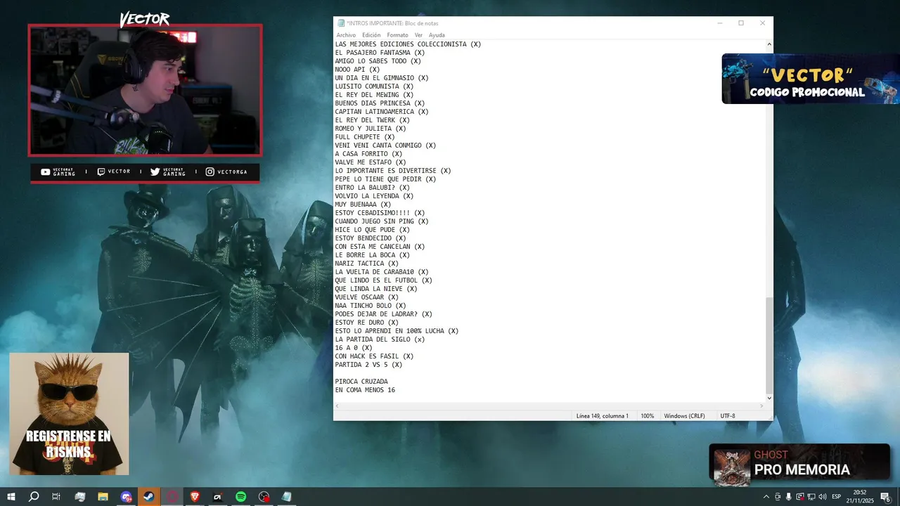Viewport: 900px width, 506px height.
Task: Click the line "LA VUELTA DE CARABA10 (X)"
Action: (382, 272)
